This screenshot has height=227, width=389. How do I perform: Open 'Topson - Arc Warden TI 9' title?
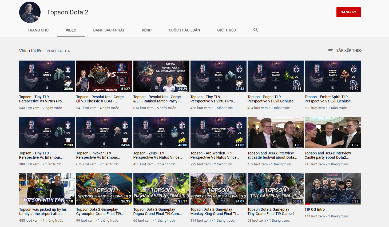pos(215,155)
